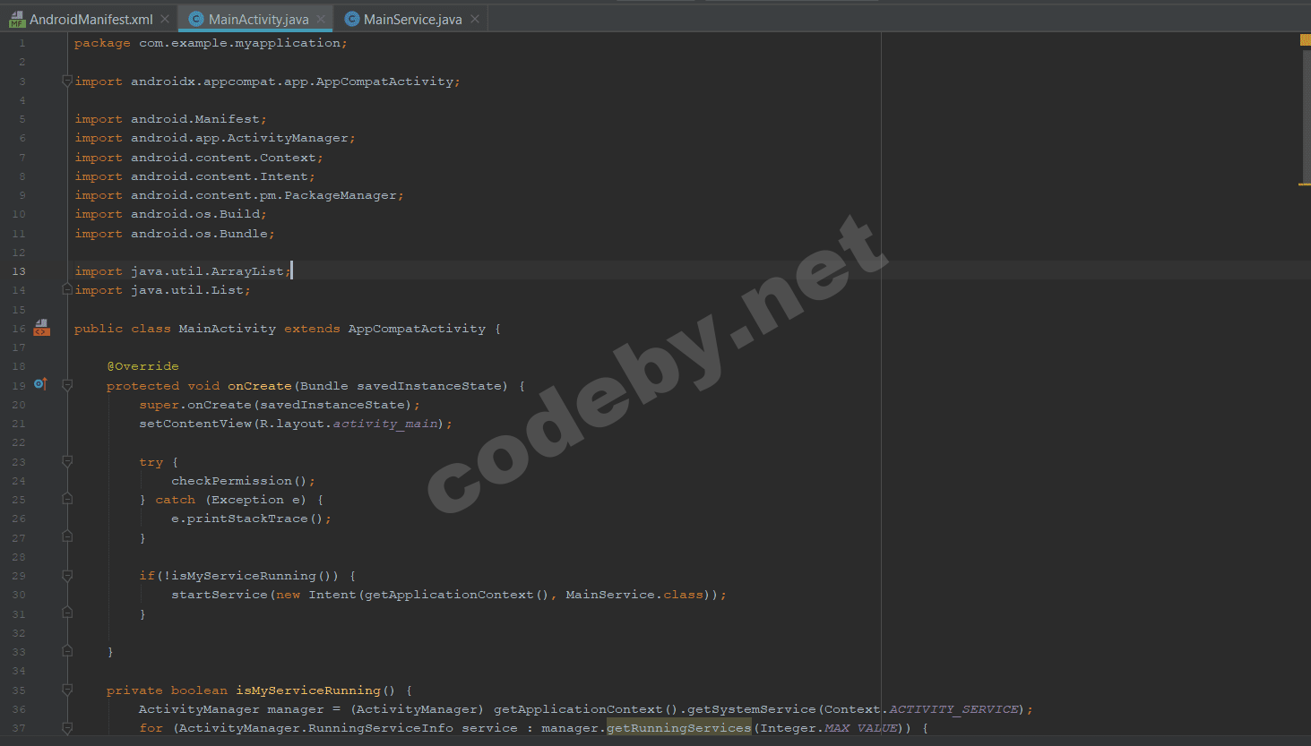Collapse the for loop fold marker on line 37

67,728
